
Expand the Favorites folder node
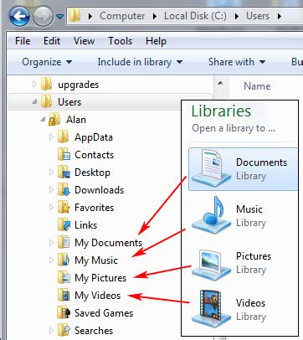(x=51, y=207)
